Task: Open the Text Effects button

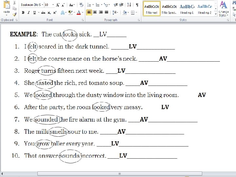Action: tap(63, 13)
